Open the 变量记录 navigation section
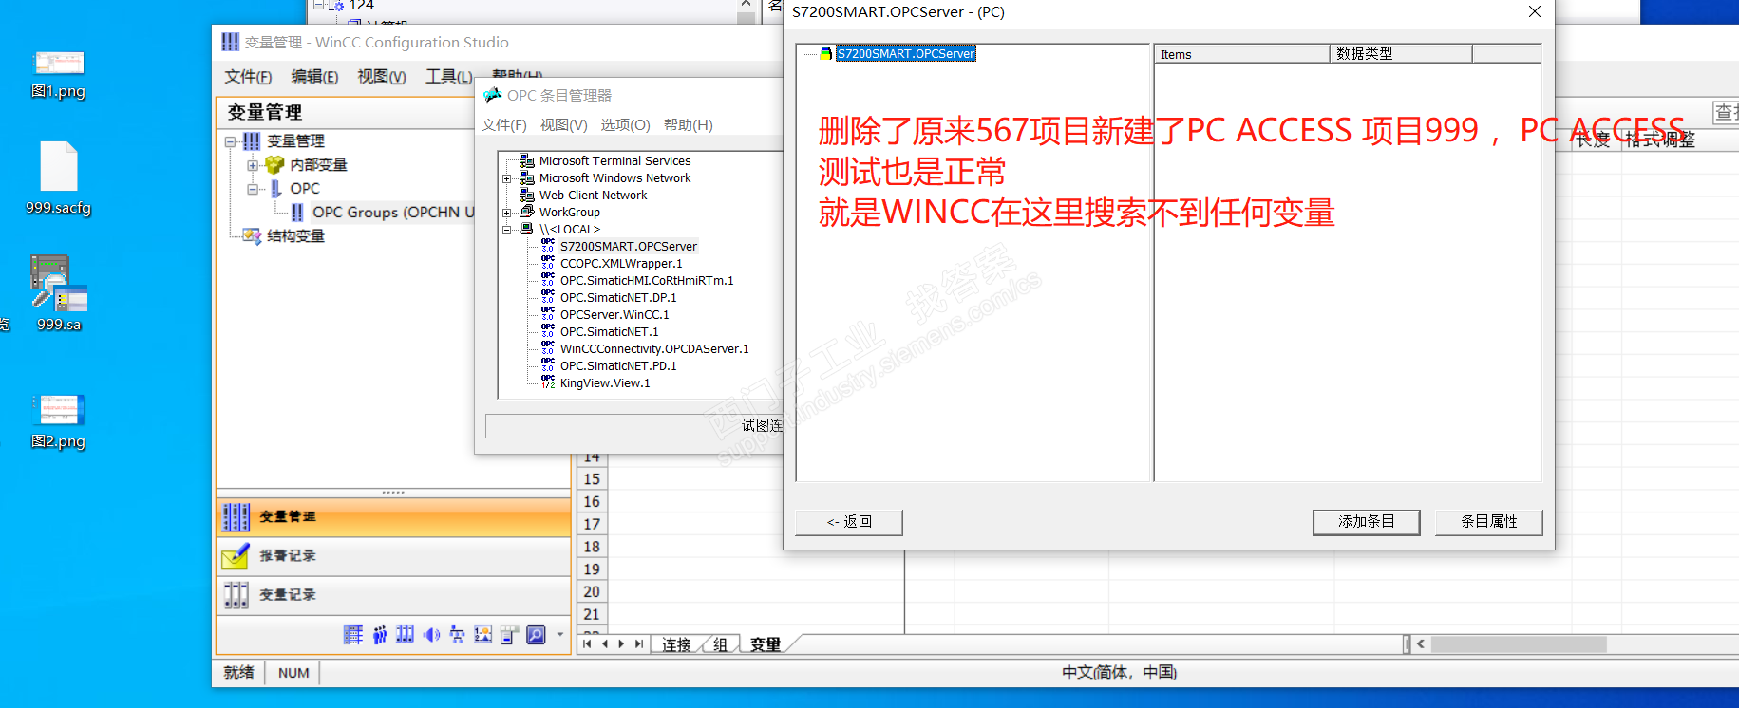The height and width of the screenshot is (708, 1739). [393, 595]
